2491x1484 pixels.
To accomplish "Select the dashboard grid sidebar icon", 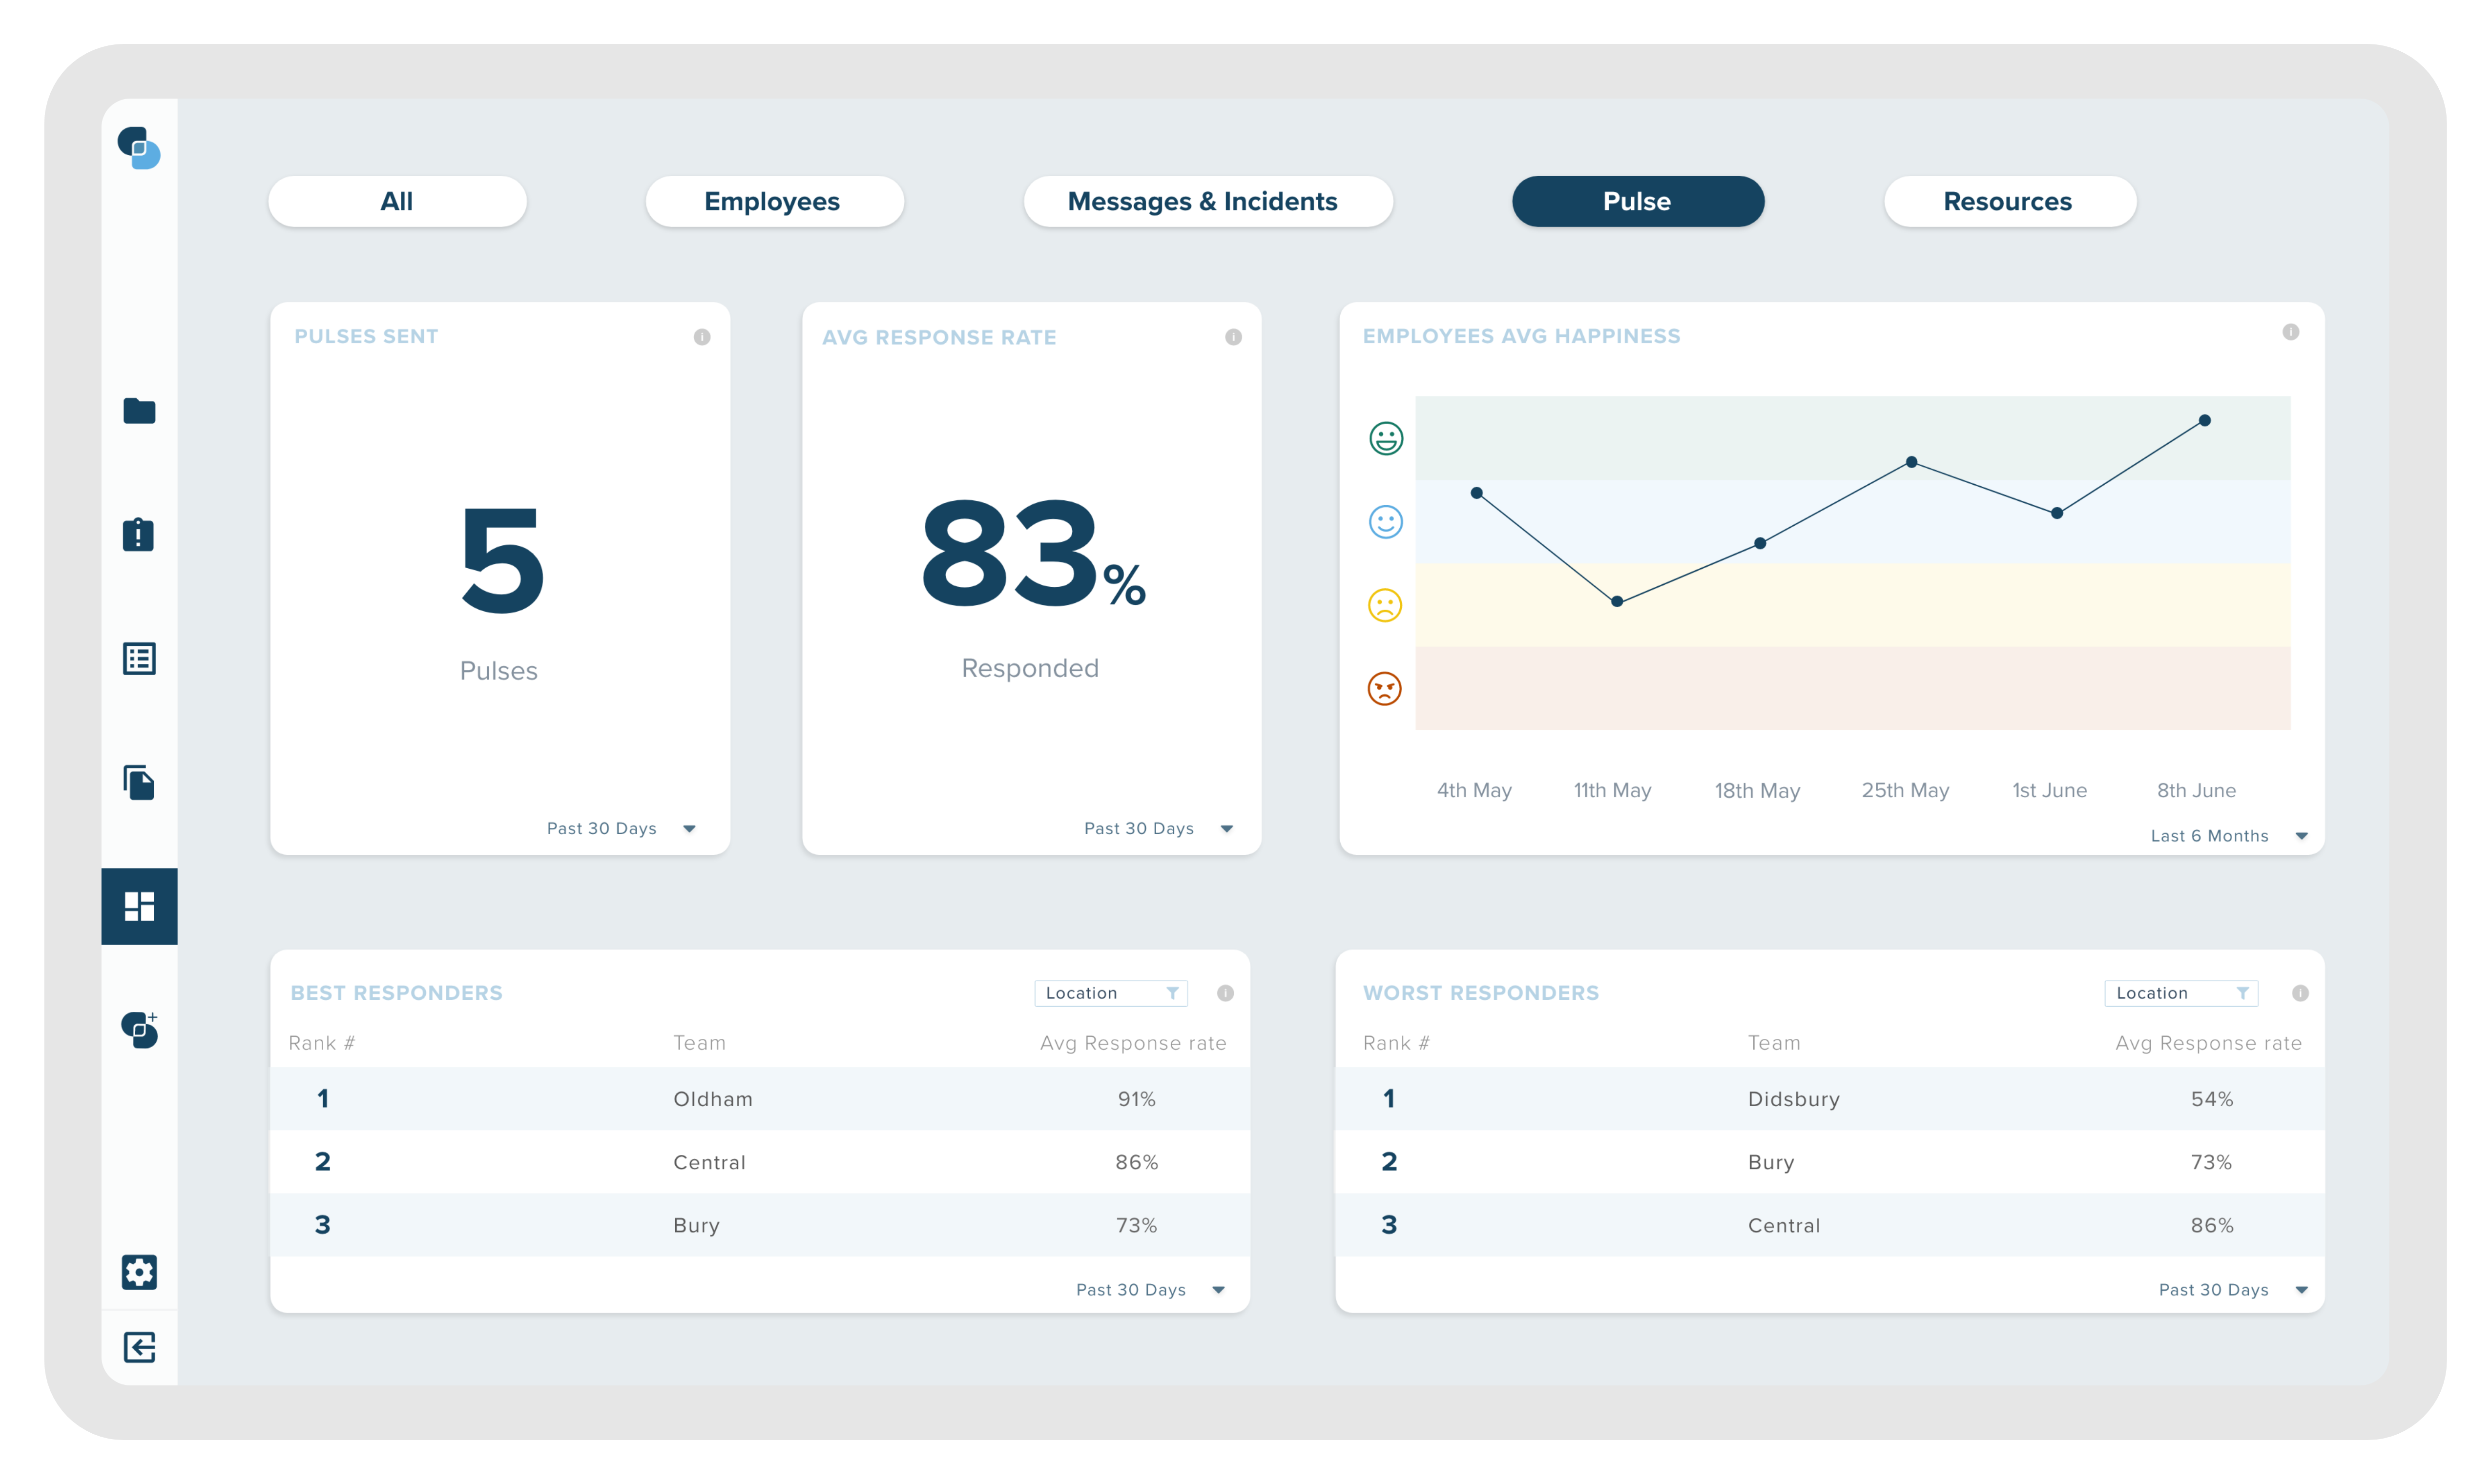I will tap(139, 906).
